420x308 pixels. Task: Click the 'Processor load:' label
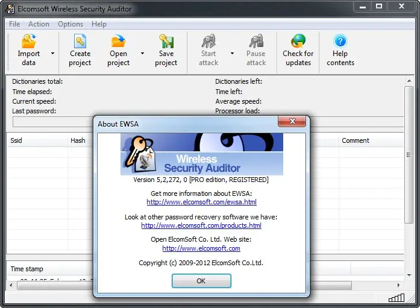(237, 111)
